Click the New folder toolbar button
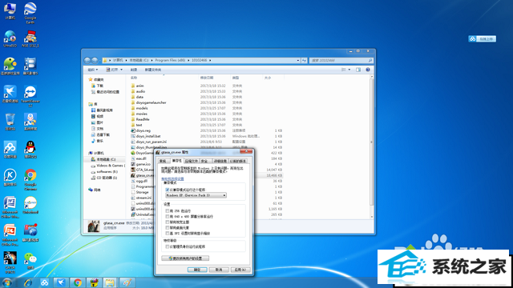 click(153, 70)
